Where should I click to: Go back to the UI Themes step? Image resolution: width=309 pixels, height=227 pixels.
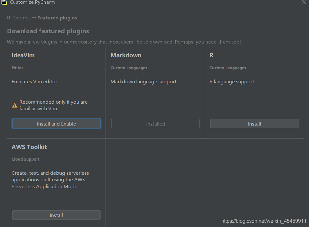19,18
